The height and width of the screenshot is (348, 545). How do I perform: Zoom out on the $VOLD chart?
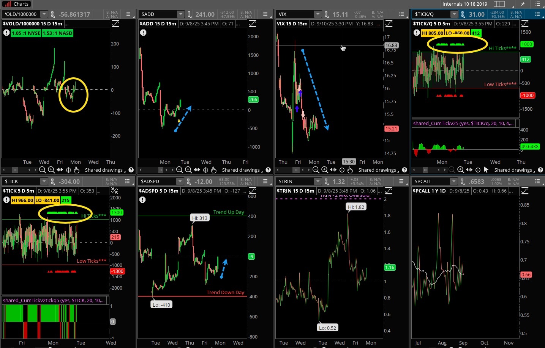click(43, 170)
